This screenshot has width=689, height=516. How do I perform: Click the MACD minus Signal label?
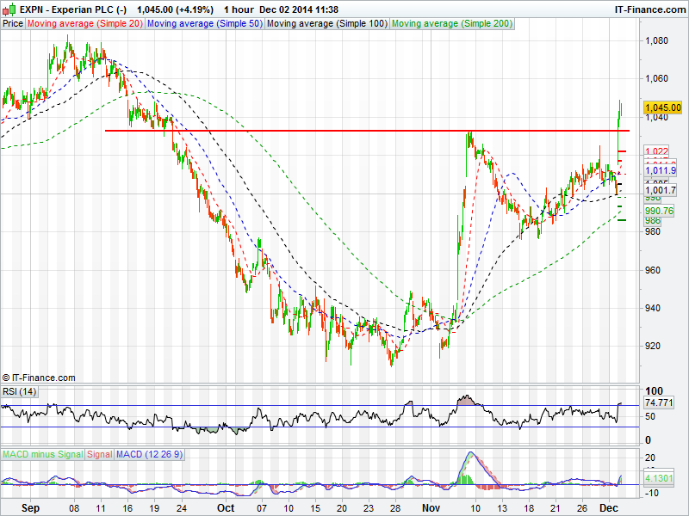click(42, 453)
